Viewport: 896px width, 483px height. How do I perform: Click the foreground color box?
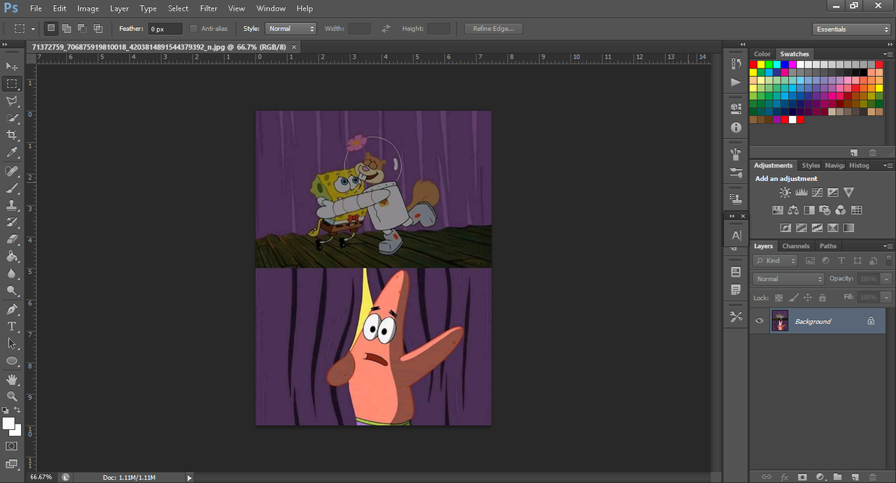pos(8,424)
